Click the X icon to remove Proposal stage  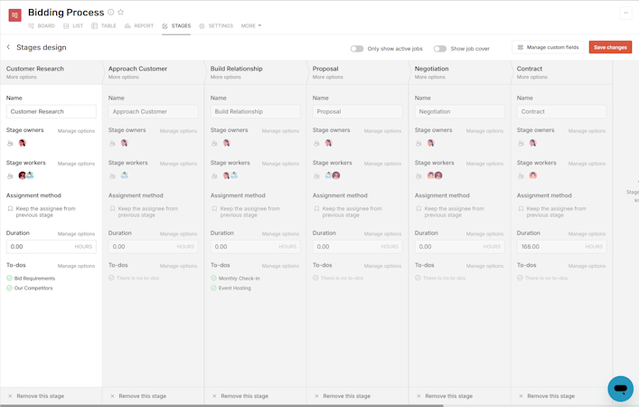point(316,396)
